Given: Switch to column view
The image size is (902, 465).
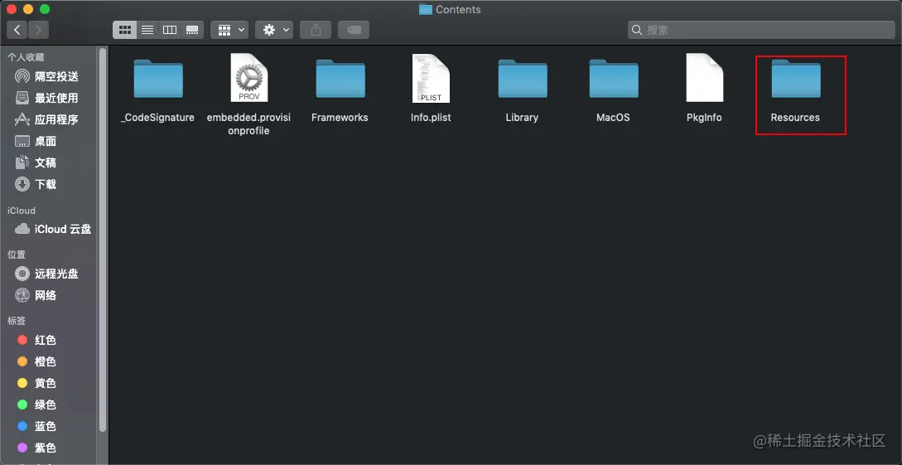Looking at the screenshot, I should click(x=170, y=30).
